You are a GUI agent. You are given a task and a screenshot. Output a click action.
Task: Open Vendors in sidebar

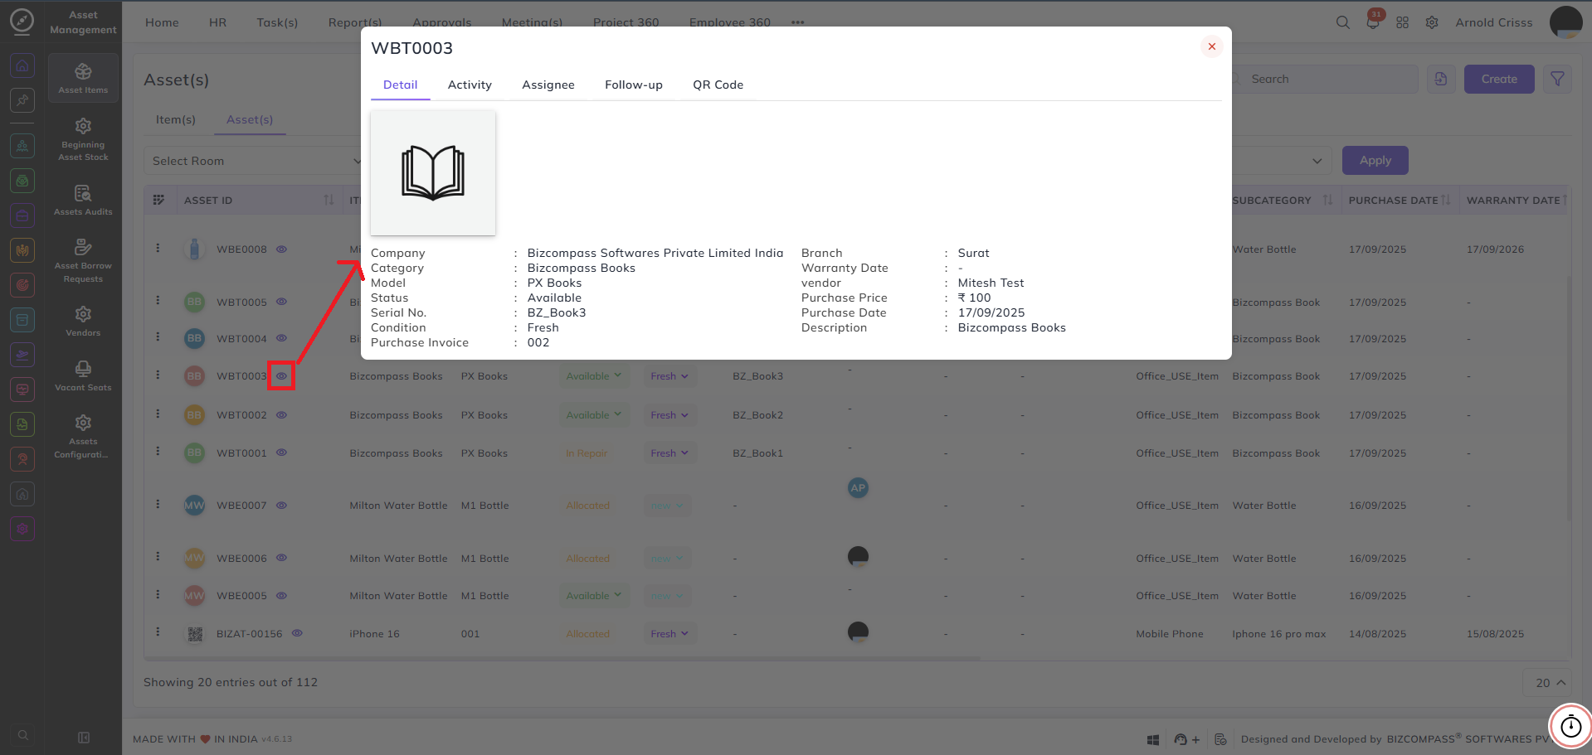83,321
